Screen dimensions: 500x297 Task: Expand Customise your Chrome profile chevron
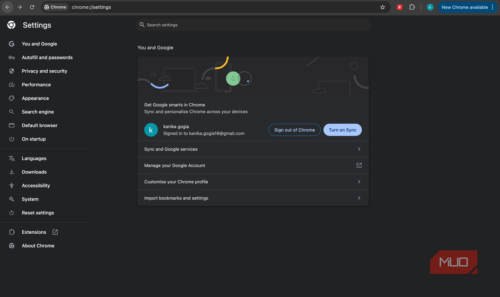click(359, 182)
